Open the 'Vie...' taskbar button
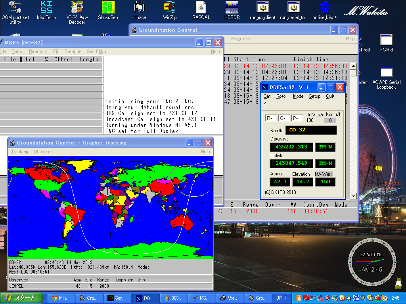The image size is (406, 304). coord(230,298)
